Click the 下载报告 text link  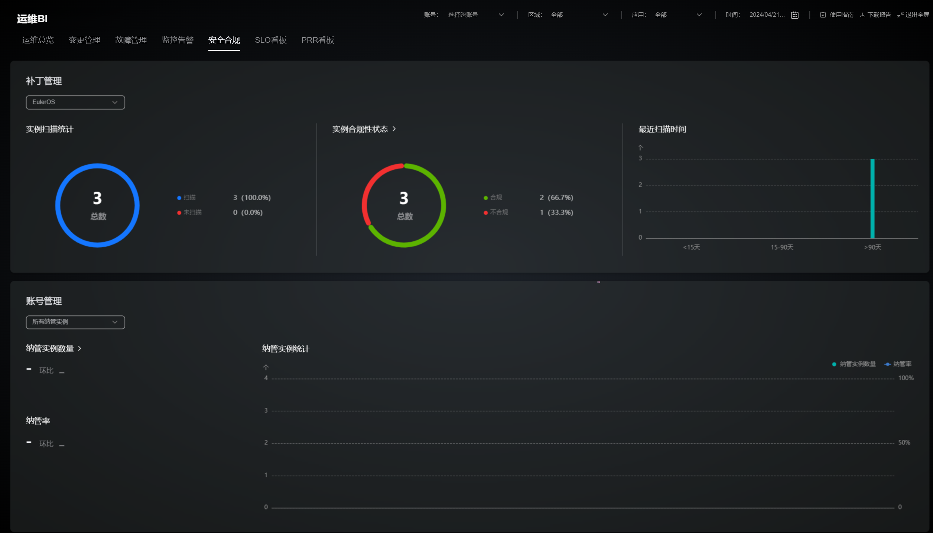879,15
